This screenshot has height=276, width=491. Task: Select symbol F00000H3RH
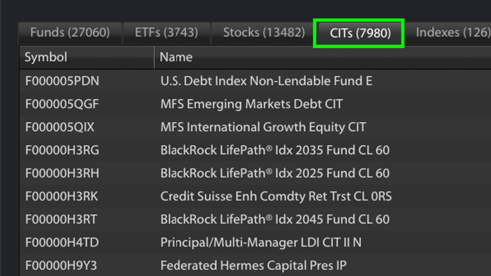point(63,174)
